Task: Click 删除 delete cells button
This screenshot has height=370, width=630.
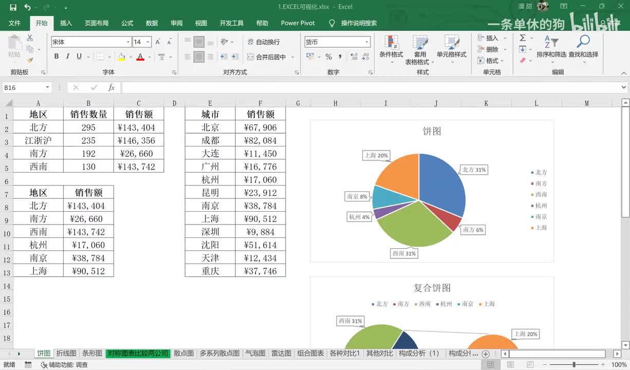Action: pyautogui.click(x=492, y=49)
